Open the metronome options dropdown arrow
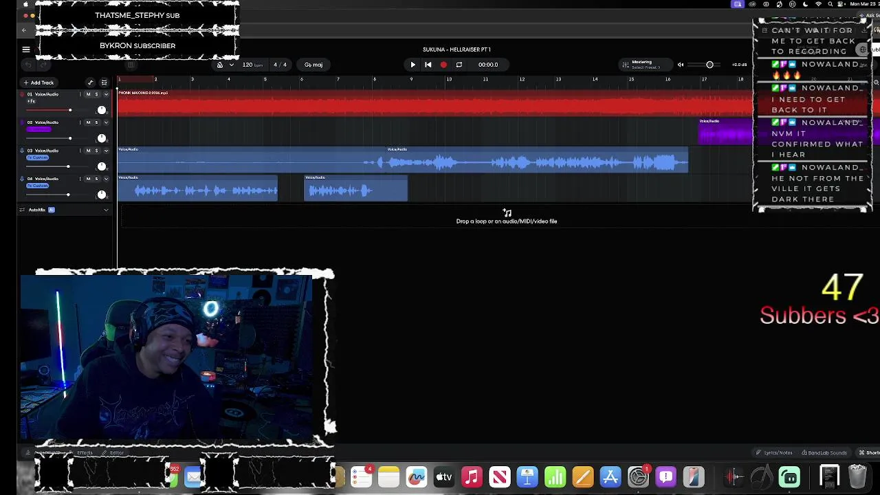This screenshot has height=495, width=880. click(231, 65)
